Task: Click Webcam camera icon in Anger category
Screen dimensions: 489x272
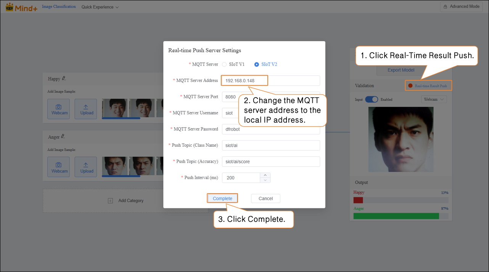Action: click(x=58, y=165)
